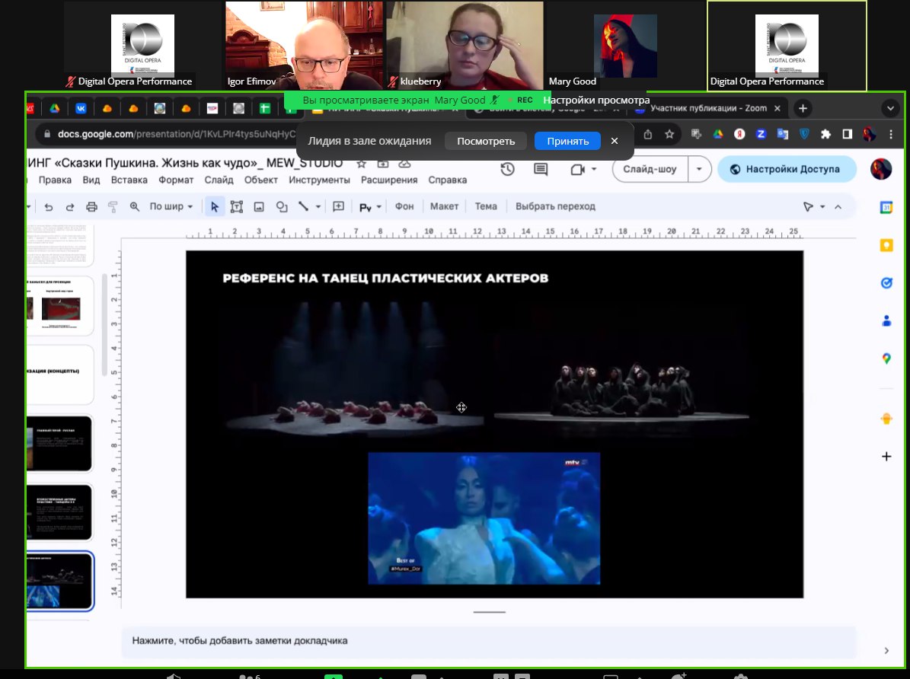Open the Вставка menu
Screen dimensions: 910x679
pyautogui.click(x=129, y=180)
